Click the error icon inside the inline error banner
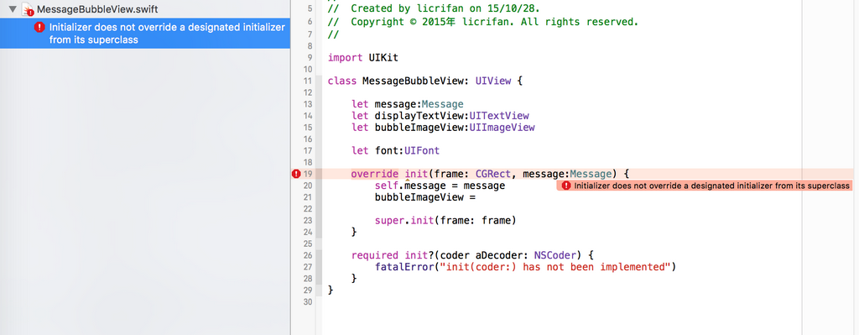The image size is (859, 335). point(566,186)
